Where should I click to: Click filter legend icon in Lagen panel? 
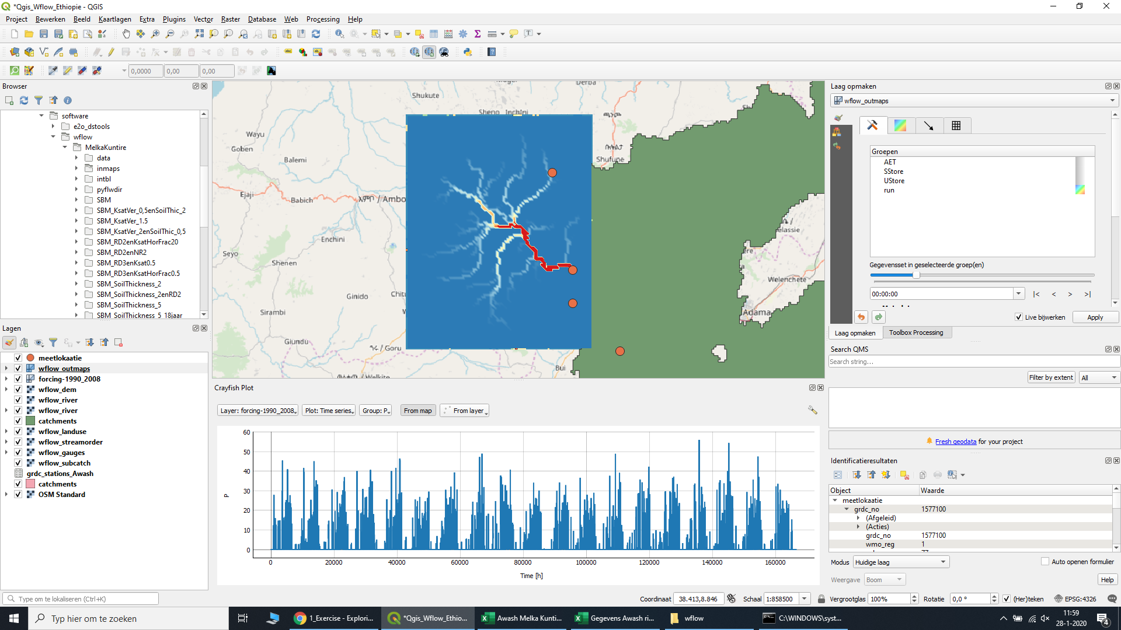point(53,342)
